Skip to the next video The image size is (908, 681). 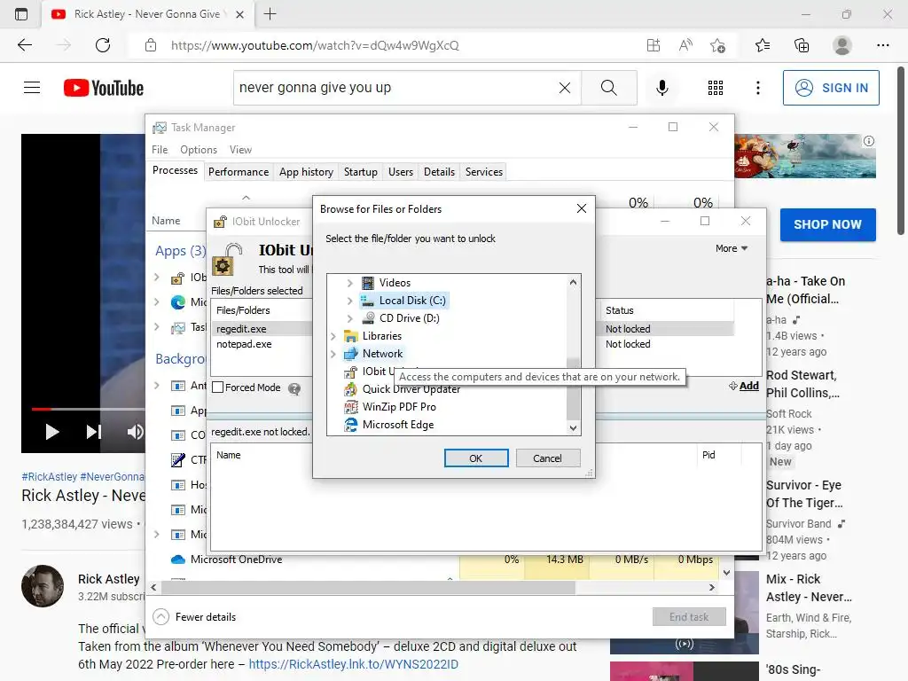click(94, 432)
